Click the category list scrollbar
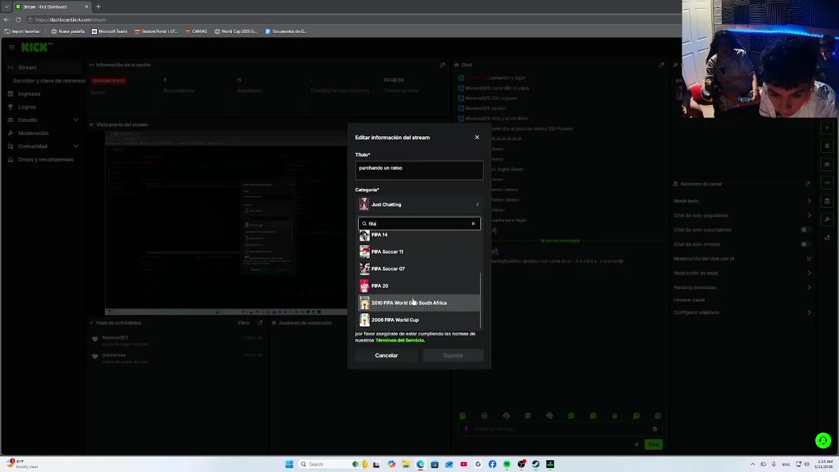Screen dimensions: 839x472 (x=481, y=300)
